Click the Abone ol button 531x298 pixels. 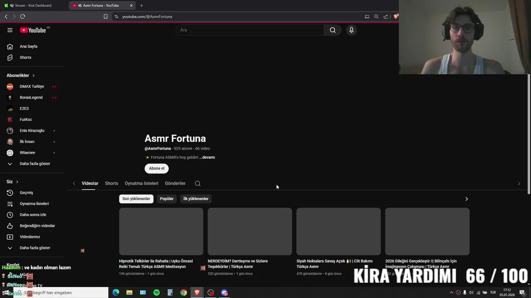(156, 168)
